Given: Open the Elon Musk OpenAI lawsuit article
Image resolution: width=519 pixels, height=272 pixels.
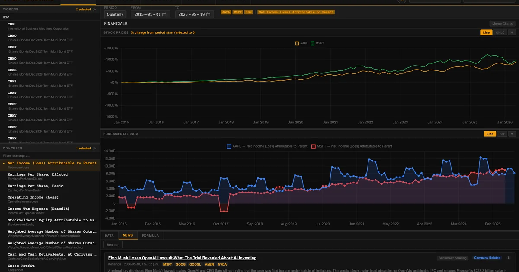Looking at the screenshot, I should (x=182, y=258).
